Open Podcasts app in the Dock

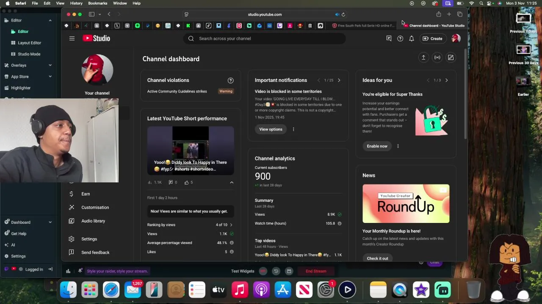point(261,290)
